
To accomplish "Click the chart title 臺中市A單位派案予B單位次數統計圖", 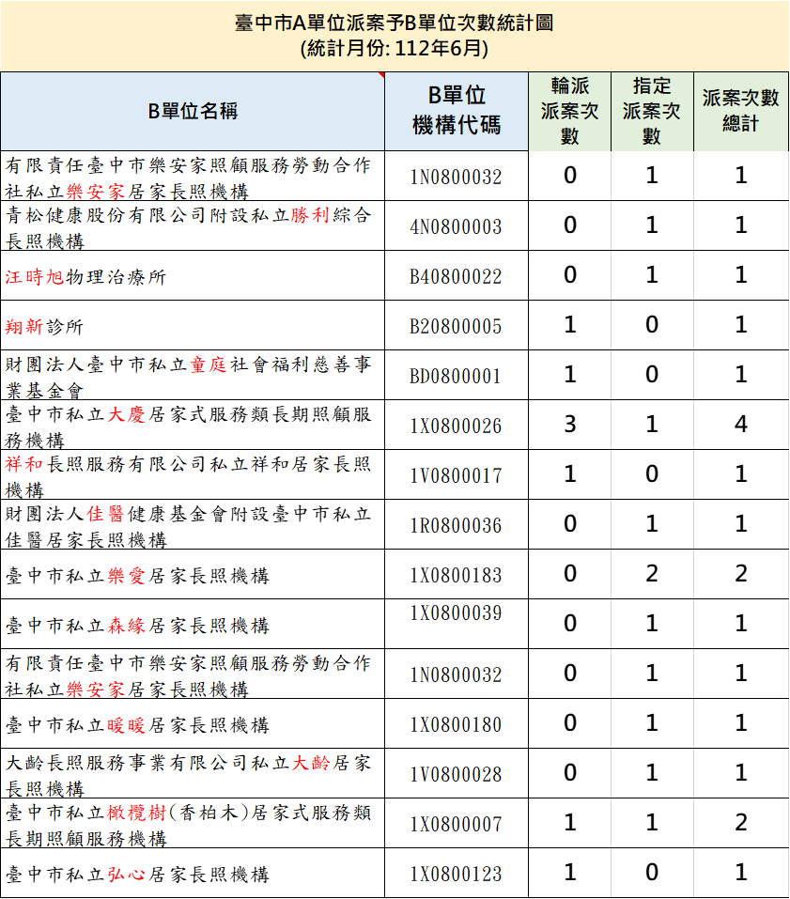I will 394,23.
